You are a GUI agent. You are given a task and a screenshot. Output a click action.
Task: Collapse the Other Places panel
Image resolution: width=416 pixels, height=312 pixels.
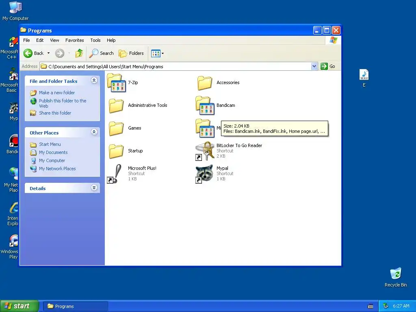[94, 132]
